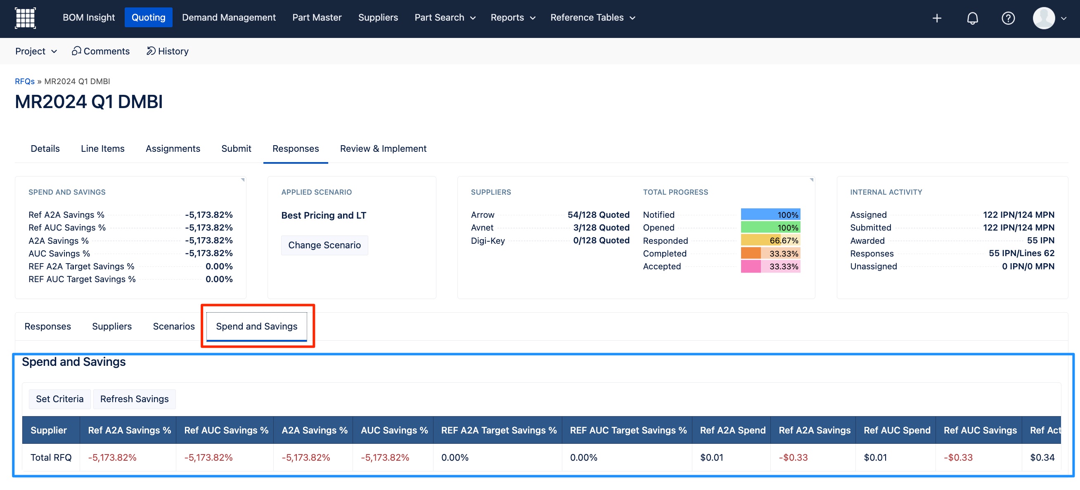Image resolution: width=1080 pixels, height=490 pixels.
Task: Expand the Reference Tables menu
Action: tap(593, 18)
